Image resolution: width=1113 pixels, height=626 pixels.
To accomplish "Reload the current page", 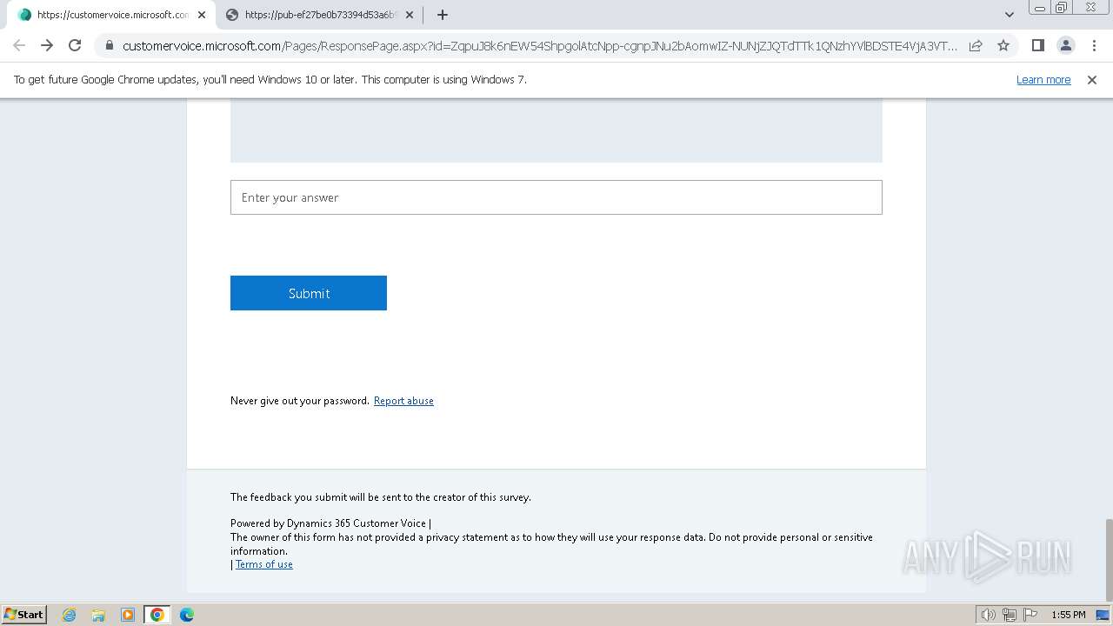I will coord(75,45).
